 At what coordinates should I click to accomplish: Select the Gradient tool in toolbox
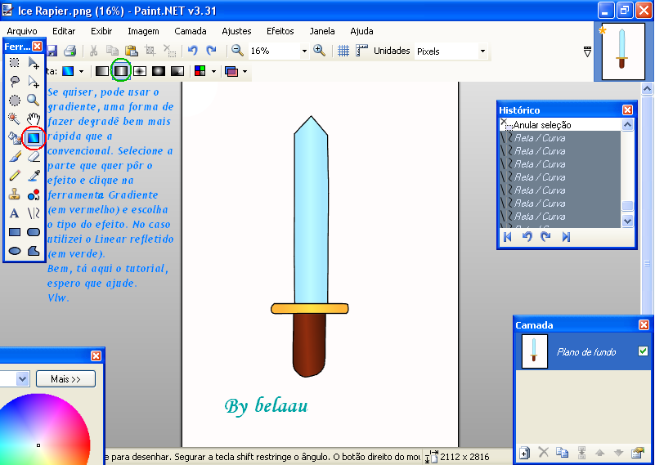[x=34, y=138]
